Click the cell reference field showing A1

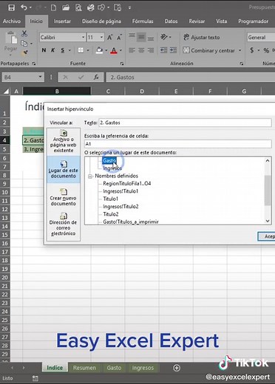tap(178, 144)
